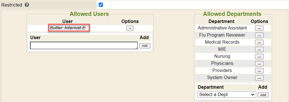289x102 pixels.
Task: Remove Providers department with minus button
Action: pyautogui.click(x=259, y=71)
